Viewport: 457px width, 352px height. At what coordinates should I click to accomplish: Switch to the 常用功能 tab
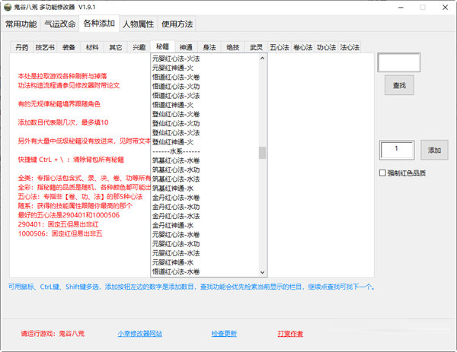tap(21, 24)
